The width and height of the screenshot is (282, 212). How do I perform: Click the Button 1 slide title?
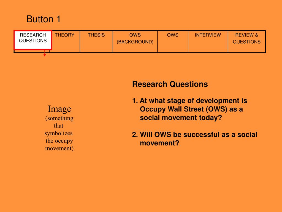[43, 19]
